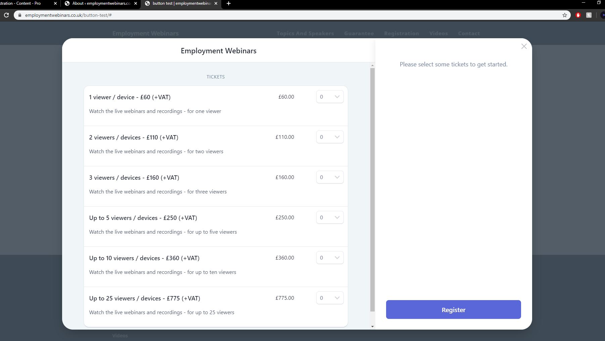The height and width of the screenshot is (341, 605).
Task: Open the Registration menu item
Action: (x=402, y=34)
